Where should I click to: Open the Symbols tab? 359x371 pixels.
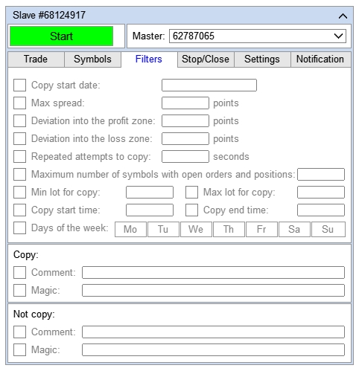pos(92,59)
